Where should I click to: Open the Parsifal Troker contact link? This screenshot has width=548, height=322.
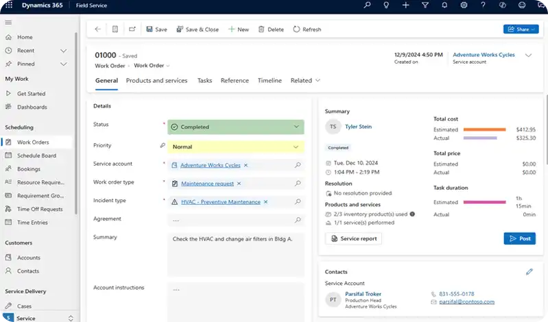click(x=363, y=294)
